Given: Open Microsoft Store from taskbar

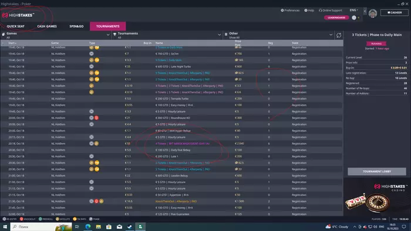Looking at the screenshot, I should pos(109,226).
